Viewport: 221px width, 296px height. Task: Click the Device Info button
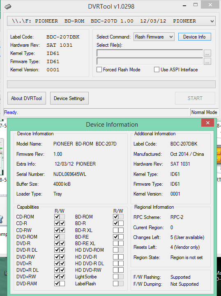click(194, 37)
